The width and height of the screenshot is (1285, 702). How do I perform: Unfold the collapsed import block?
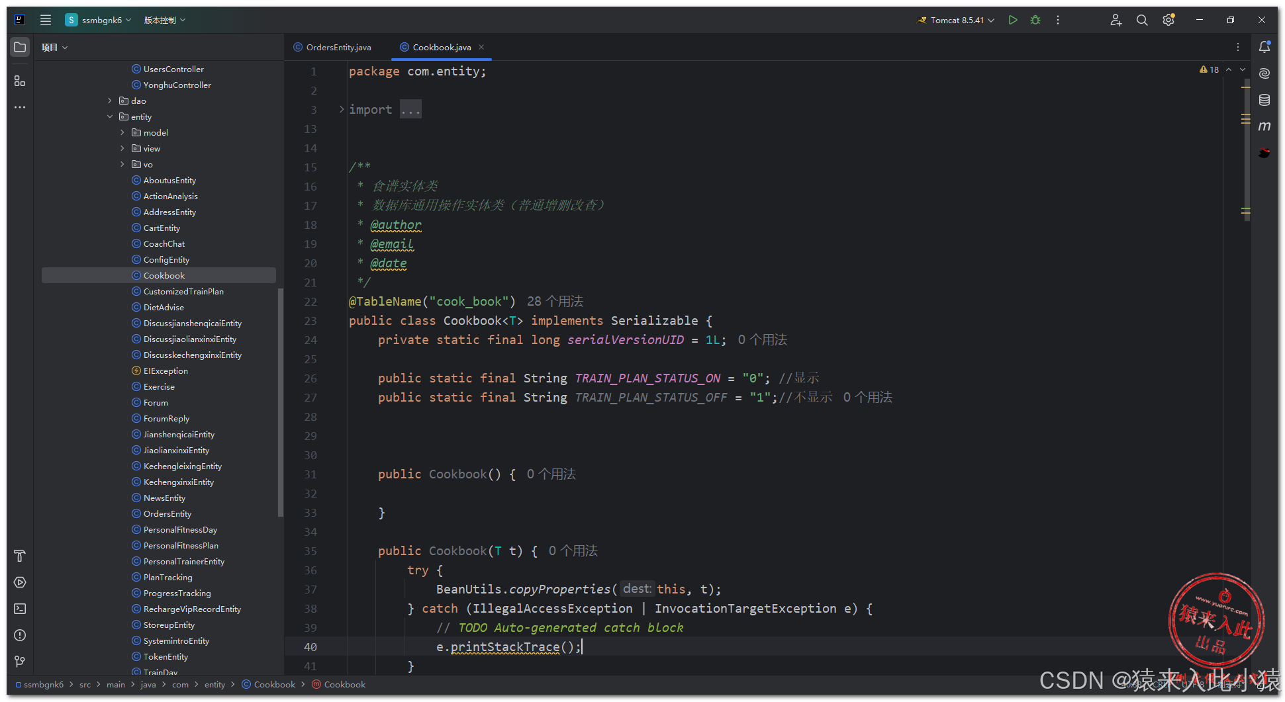pos(342,109)
